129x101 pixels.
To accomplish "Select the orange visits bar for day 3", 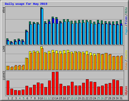I will [x=16, y=68].
